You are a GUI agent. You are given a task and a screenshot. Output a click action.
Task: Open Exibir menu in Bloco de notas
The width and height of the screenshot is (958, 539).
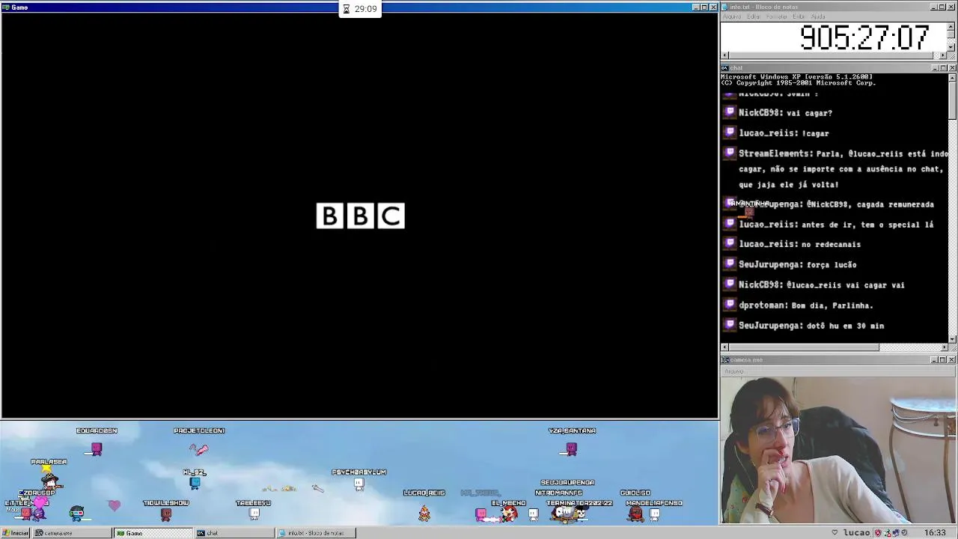[799, 16]
